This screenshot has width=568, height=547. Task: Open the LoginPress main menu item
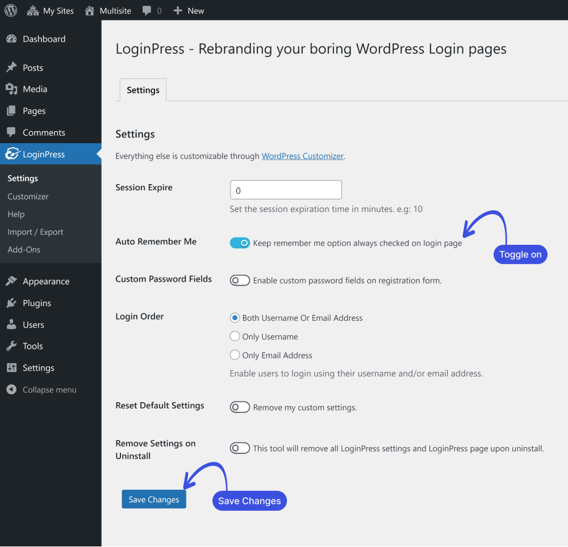51,154
